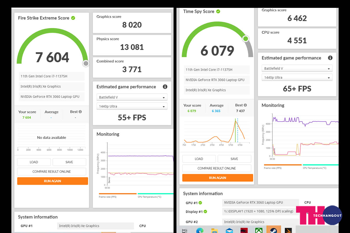This screenshot has width=350, height=233.
Task: Toggle CPU Temperature legend in Time Spy monitoring
Action: click(x=321, y=167)
